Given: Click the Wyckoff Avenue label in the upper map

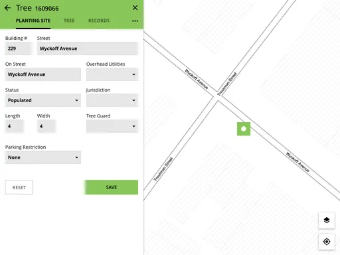Looking at the screenshot, I should [x=197, y=79].
